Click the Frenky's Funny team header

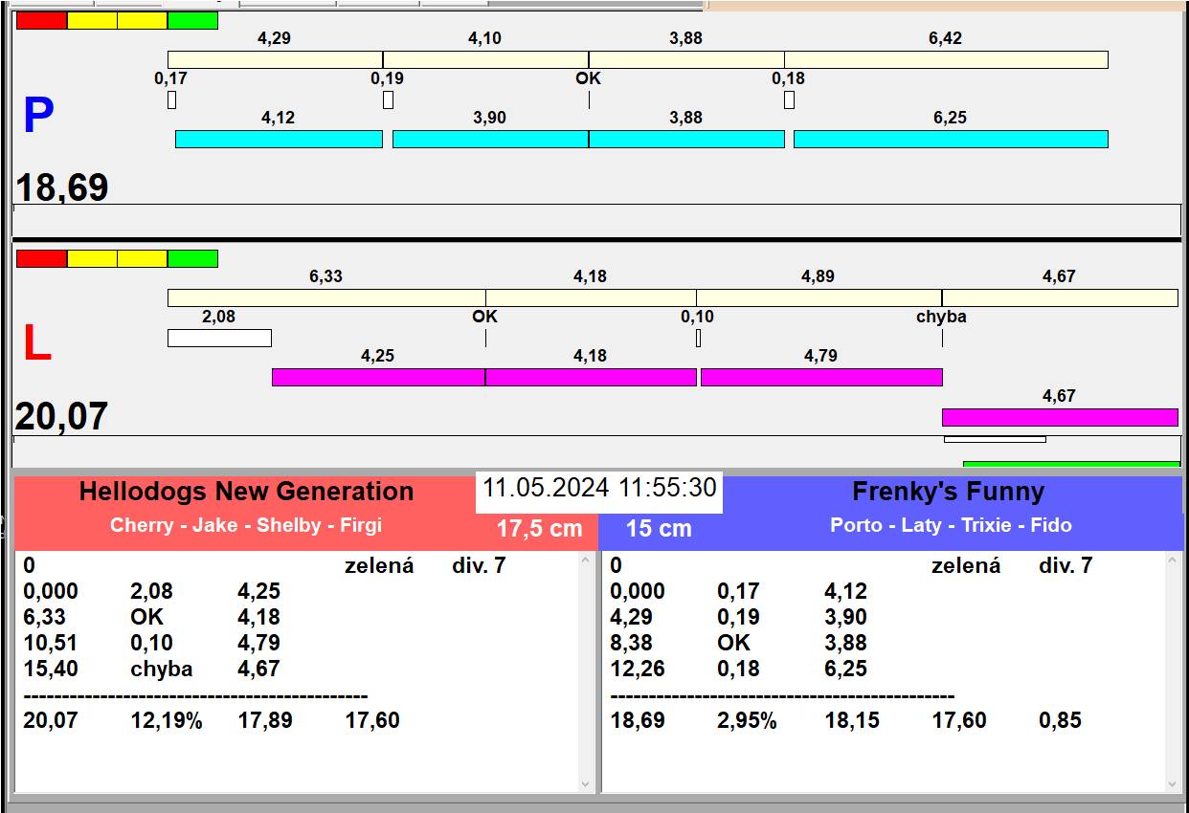click(948, 492)
